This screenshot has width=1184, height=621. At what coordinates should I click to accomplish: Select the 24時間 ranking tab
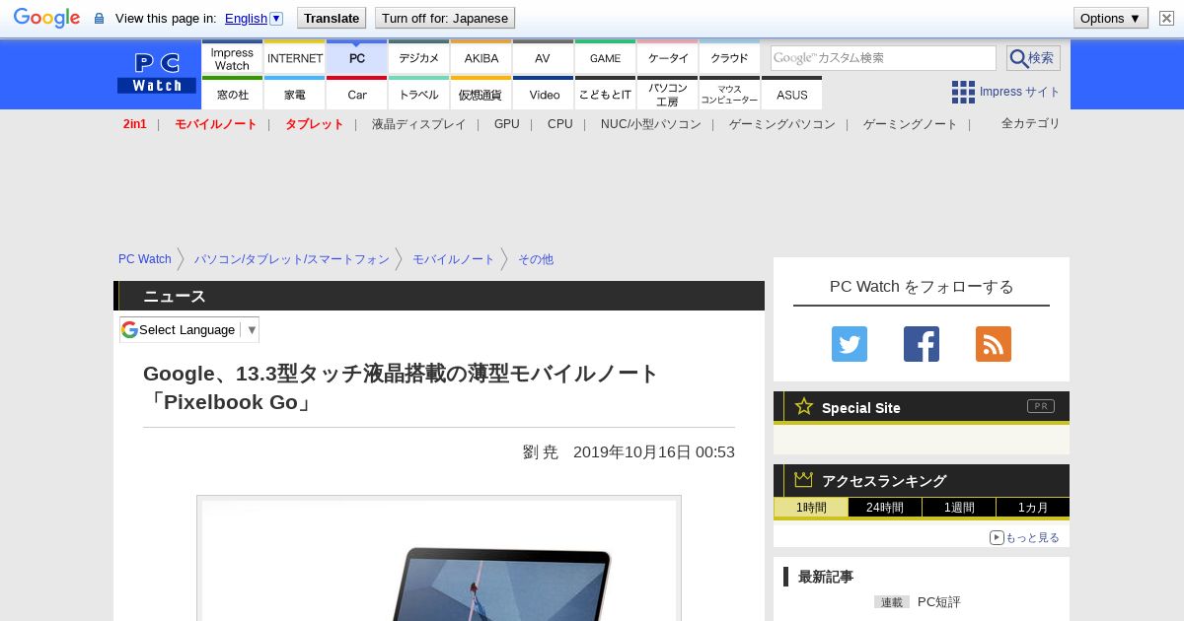click(x=885, y=508)
